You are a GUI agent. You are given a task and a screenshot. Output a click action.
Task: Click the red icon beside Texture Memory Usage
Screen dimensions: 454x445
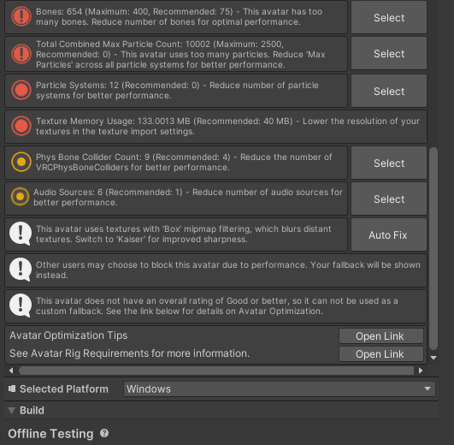point(21,126)
